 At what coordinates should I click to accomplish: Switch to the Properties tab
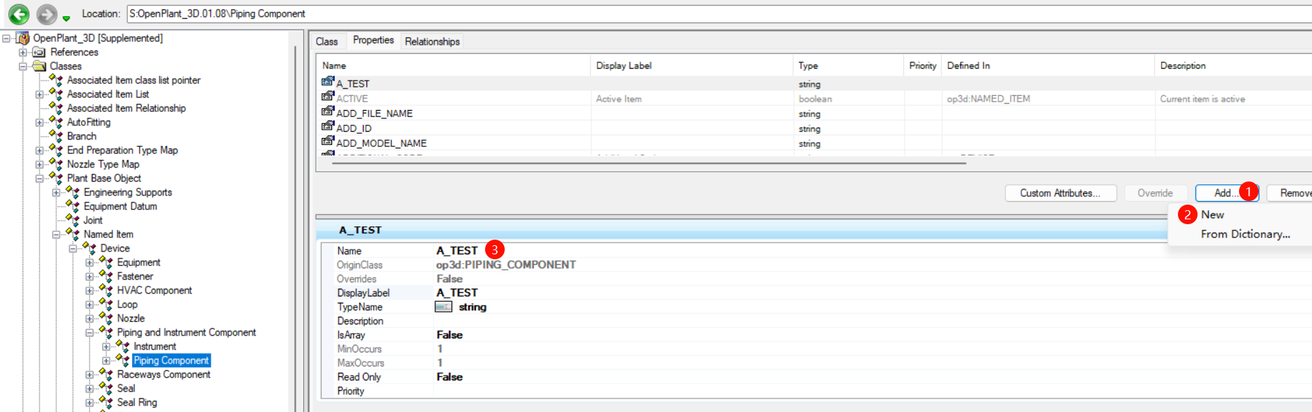(x=373, y=40)
